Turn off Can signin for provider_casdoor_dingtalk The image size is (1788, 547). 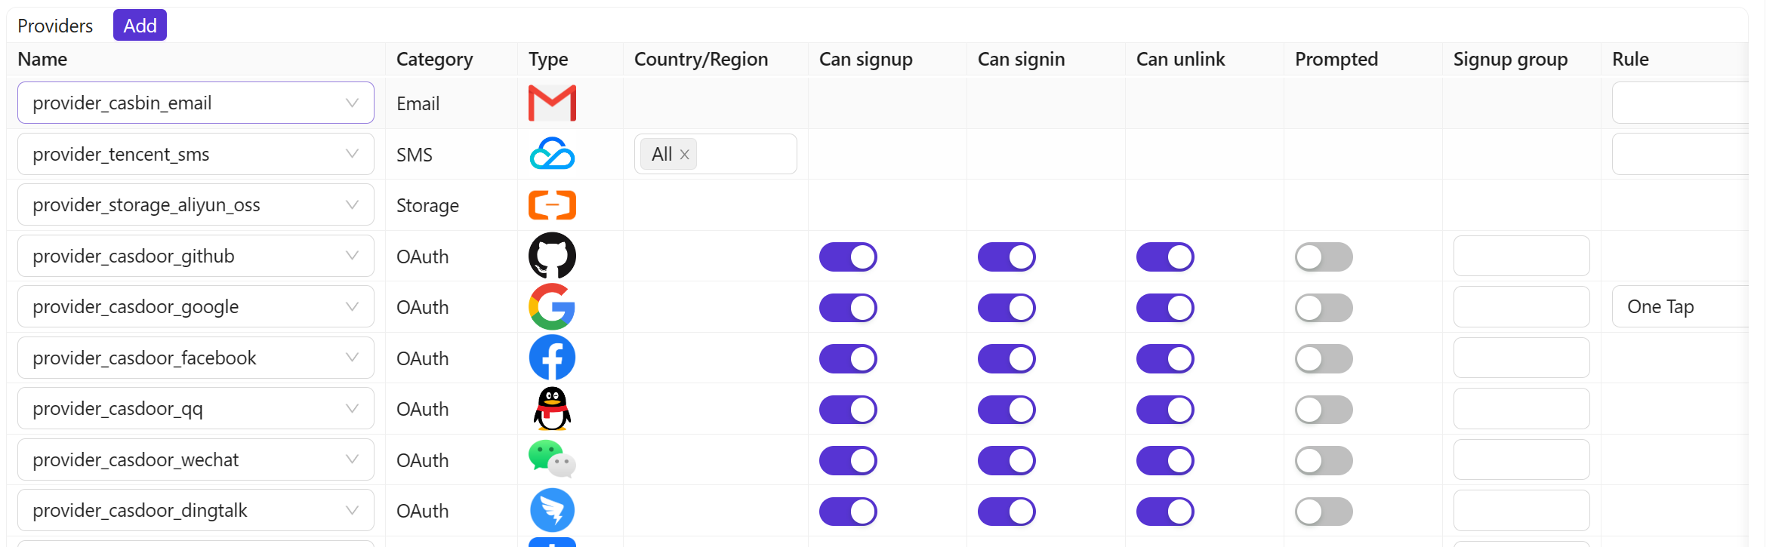1007,511
